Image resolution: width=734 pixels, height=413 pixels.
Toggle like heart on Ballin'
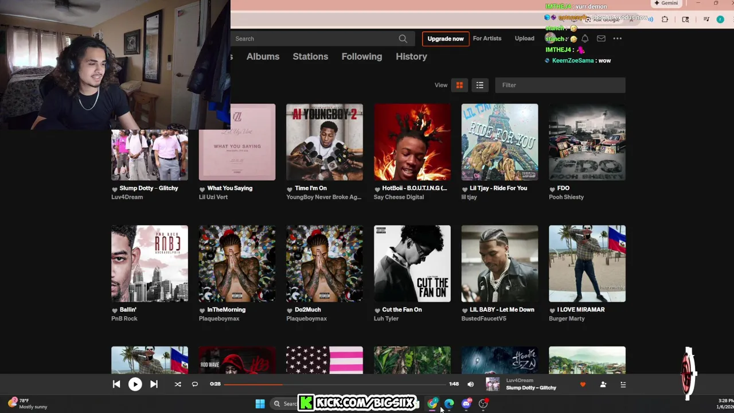click(114, 310)
